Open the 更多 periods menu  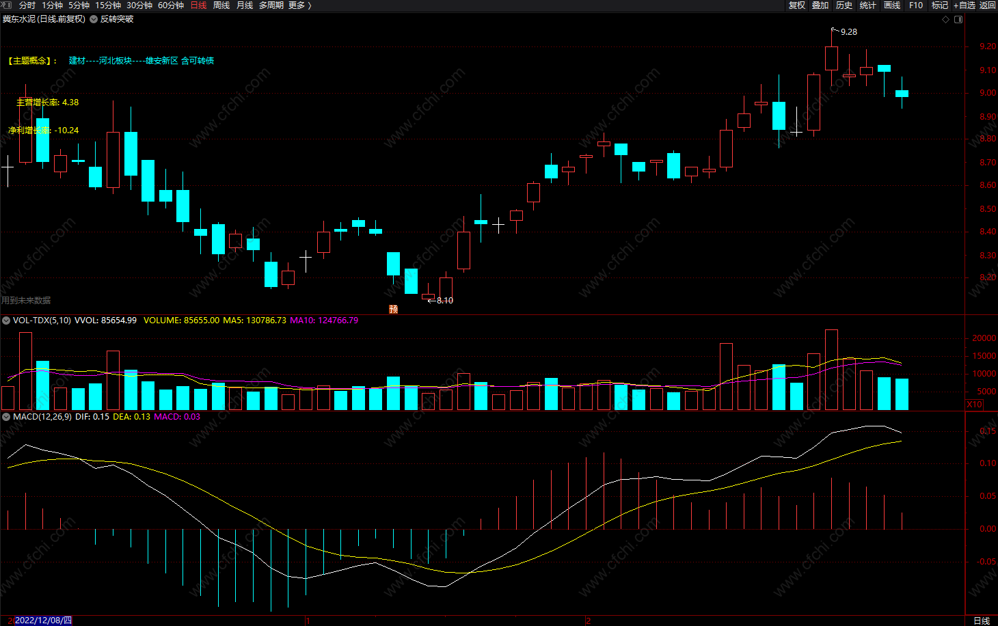[x=299, y=5]
